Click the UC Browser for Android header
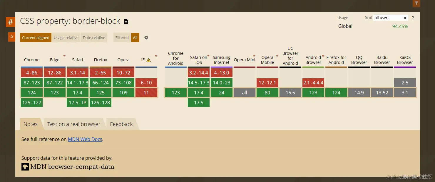 (x=290, y=56)
